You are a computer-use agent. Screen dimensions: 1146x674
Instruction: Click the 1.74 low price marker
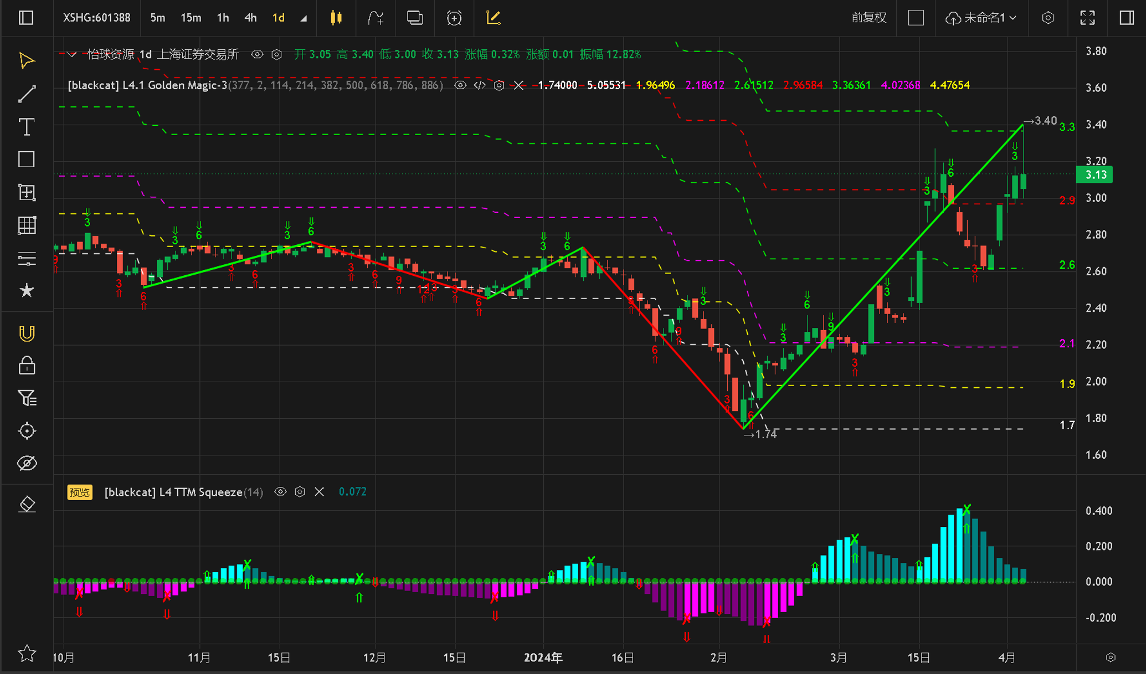(760, 434)
